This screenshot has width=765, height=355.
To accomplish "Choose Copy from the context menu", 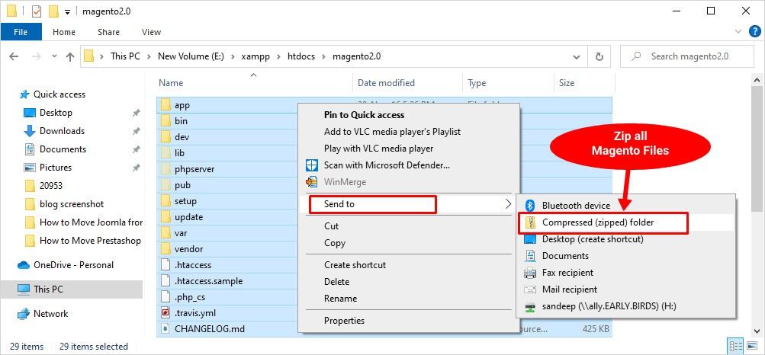I will [335, 243].
